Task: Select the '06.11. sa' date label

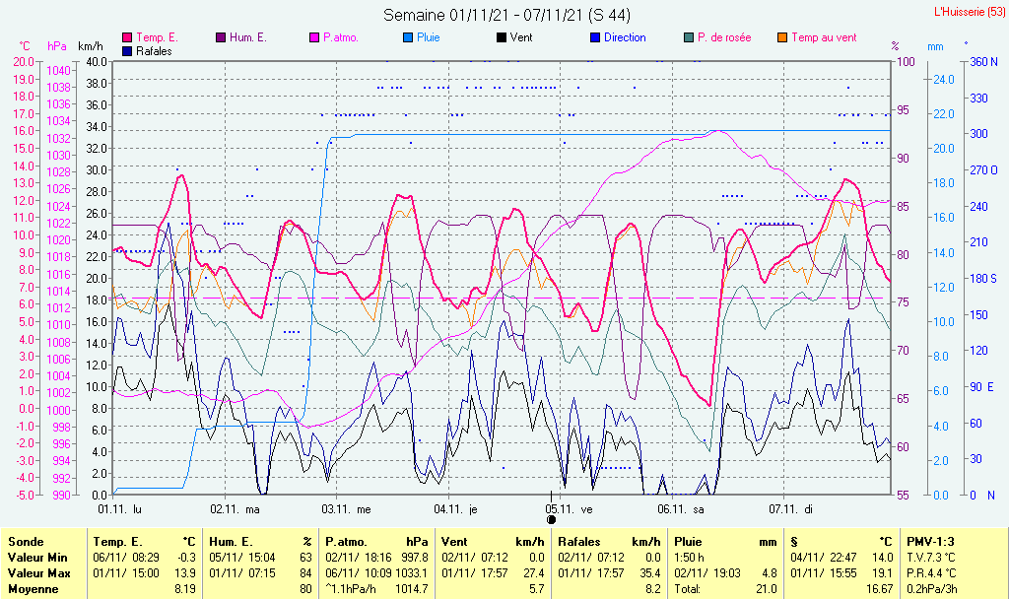Action: point(681,509)
